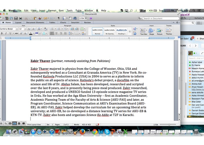Screen dimensions: 204x145
Task: Switch to the Document Elements tab
Action: pos(35,23)
